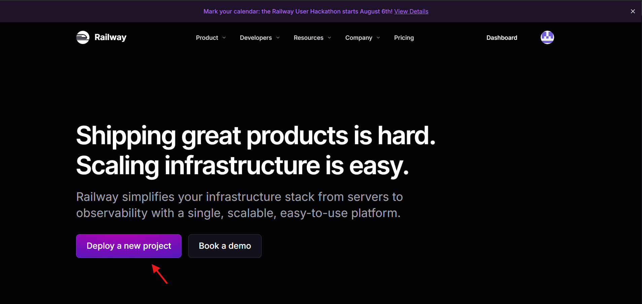Follow the View Details hackathon link
The width and height of the screenshot is (642, 304).
[411, 11]
